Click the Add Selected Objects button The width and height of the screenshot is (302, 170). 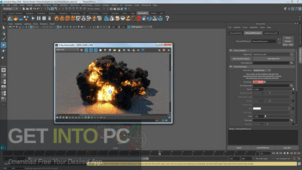click(241, 58)
